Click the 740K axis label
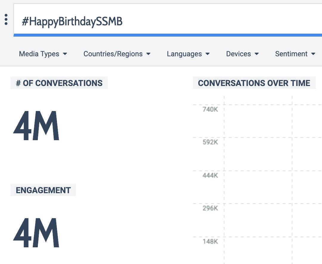322x264 pixels. (210, 109)
